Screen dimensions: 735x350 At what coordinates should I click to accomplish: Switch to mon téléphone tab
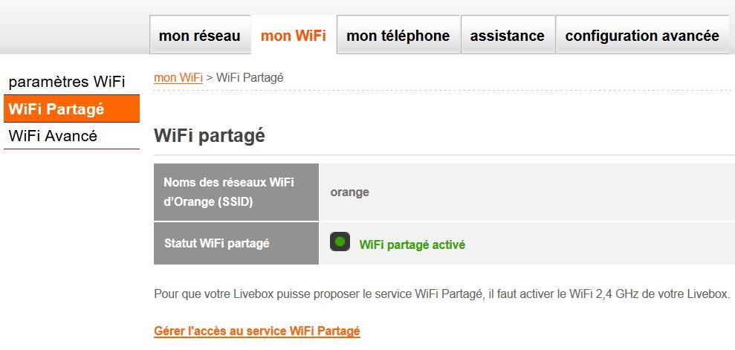coord(398,36)
